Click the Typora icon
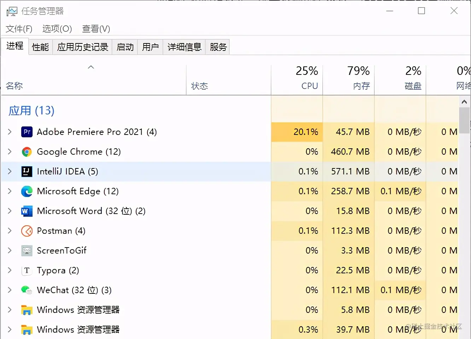This screenshot has width=471, height=339. (x=27, y=270)
